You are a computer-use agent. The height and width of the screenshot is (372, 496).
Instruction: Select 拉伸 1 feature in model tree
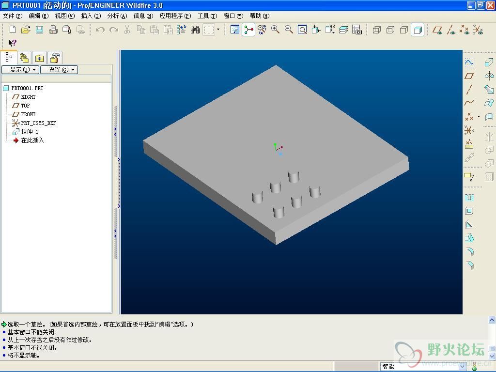[x=29, y=132]
